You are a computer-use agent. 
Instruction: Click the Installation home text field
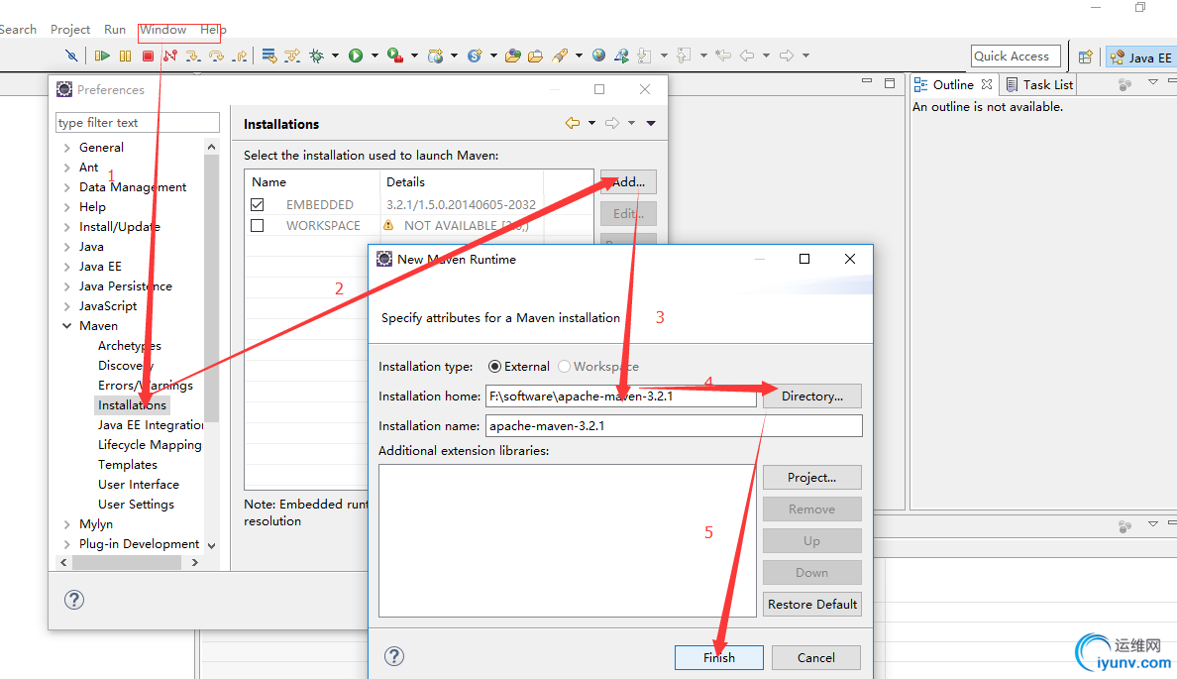621,396
